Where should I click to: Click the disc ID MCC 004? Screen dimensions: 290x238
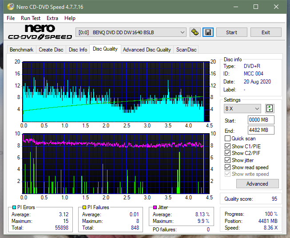(254, 74)
